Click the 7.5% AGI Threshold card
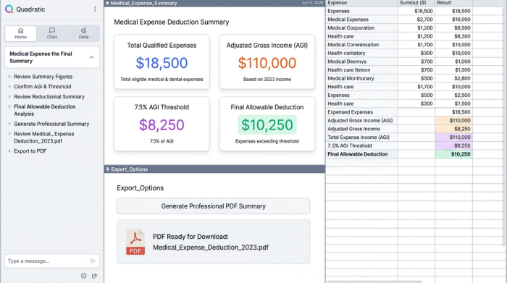Viewport: 507px width, 283px height. [x=162, y=124]
